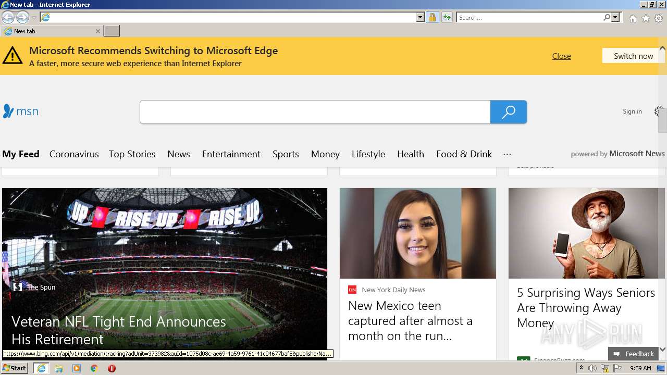Click the warning triangle icon in banner

coord(13,55)
